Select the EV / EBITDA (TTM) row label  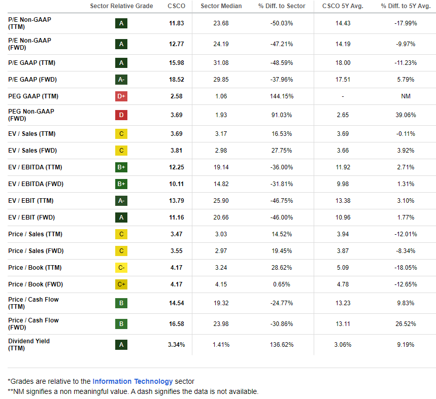(35, 167)
